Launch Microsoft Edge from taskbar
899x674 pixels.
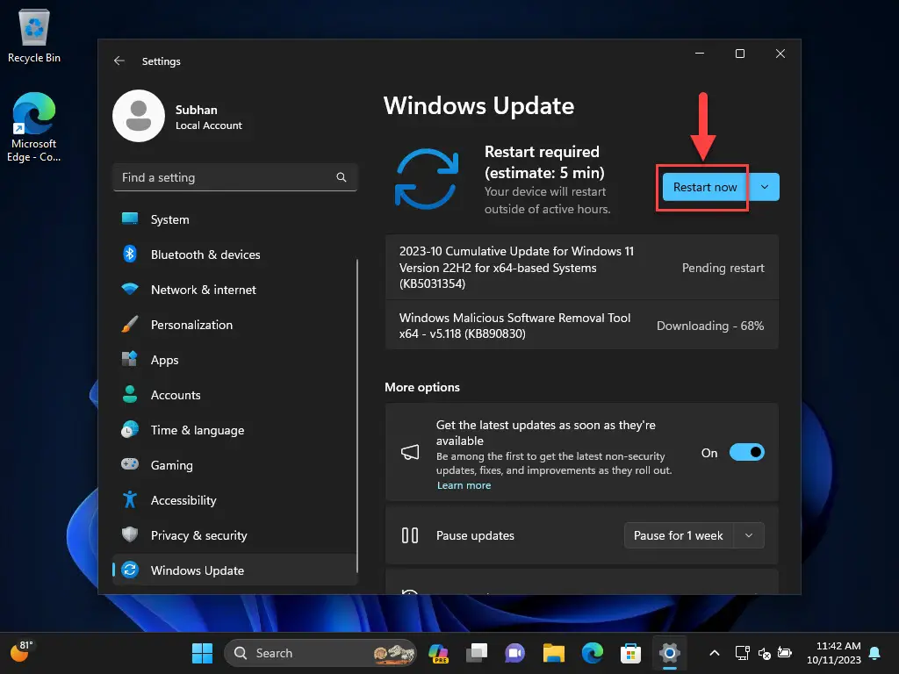(593, 653)
